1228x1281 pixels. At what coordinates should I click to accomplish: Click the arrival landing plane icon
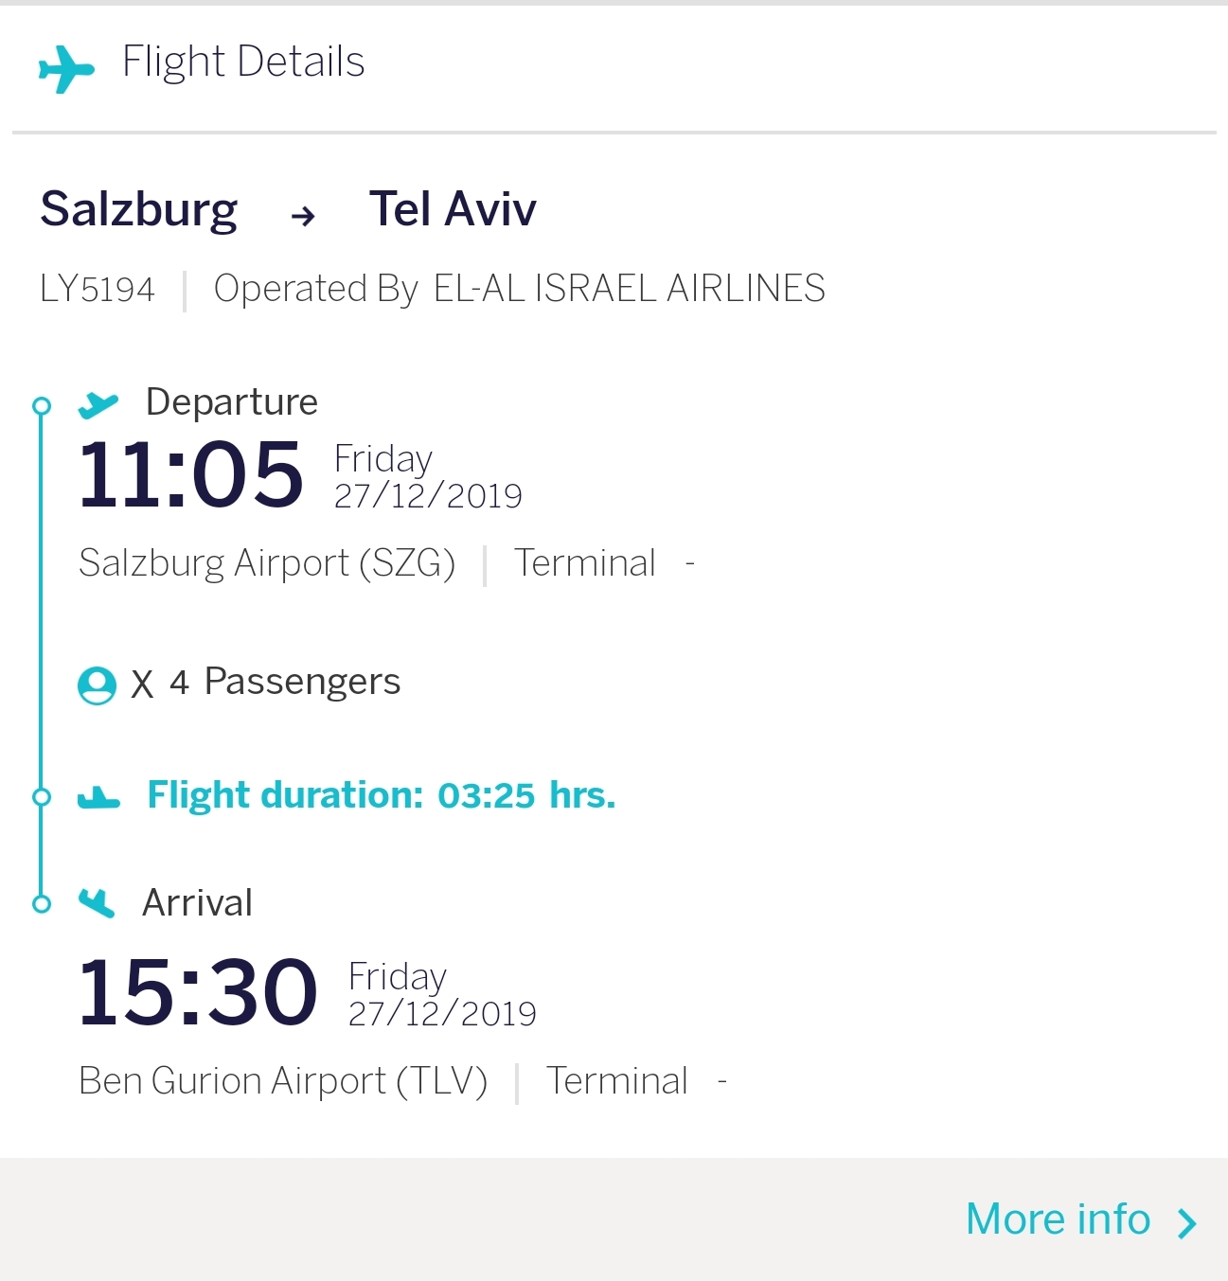97,903
